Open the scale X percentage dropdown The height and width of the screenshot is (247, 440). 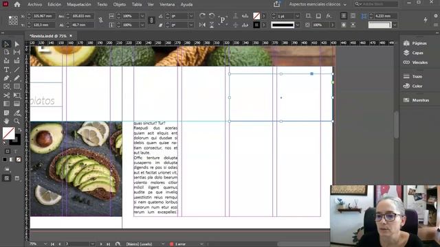click(x=142, y=16)
